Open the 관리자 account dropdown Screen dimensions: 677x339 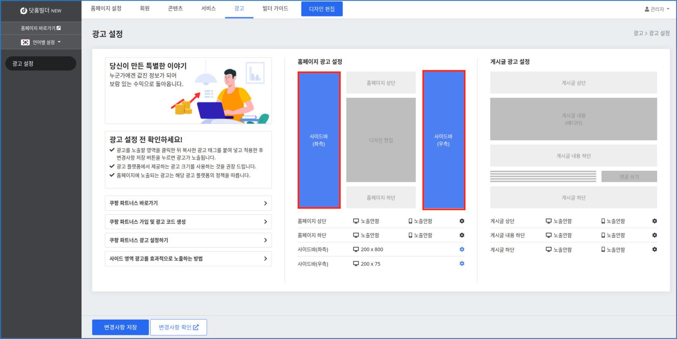click(657, 9)
